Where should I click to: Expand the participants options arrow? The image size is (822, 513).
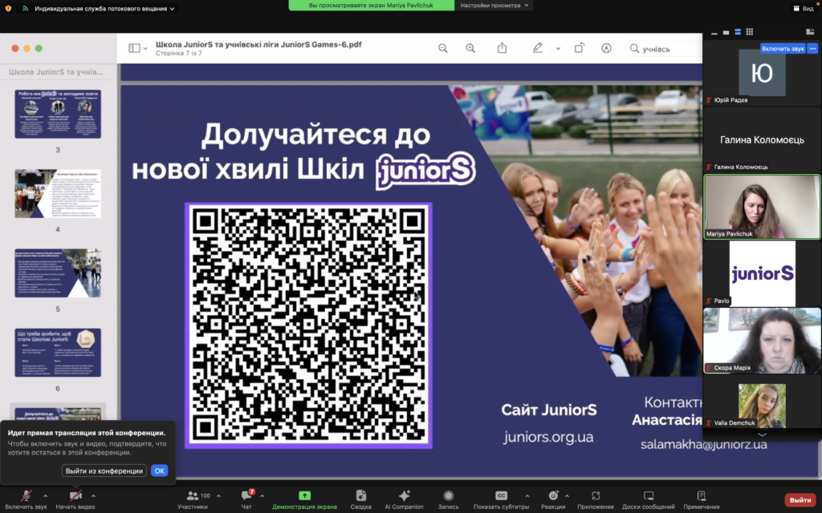click(218, 495)
